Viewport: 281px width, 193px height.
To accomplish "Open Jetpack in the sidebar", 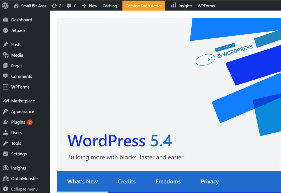I will (18, 30).
